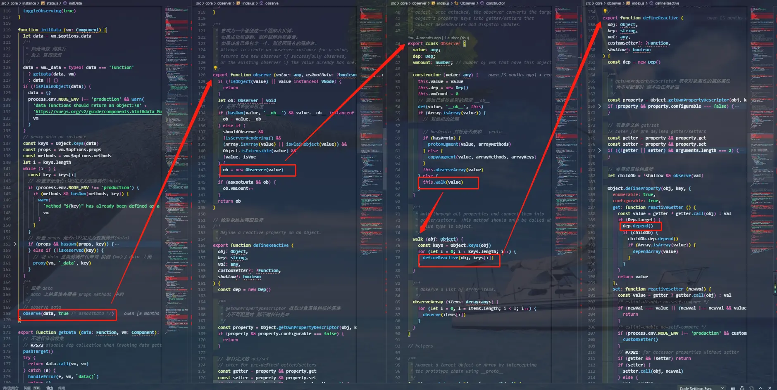Image resolution: width=777 pixels, height=390 pixels.
Task: Close the bottom panel with the X icon
Action: (770, 388)
